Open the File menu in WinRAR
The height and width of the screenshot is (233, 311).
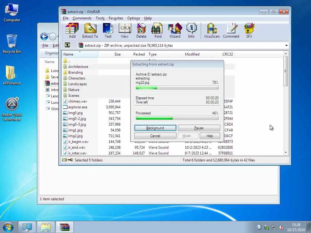pos(66,18)
